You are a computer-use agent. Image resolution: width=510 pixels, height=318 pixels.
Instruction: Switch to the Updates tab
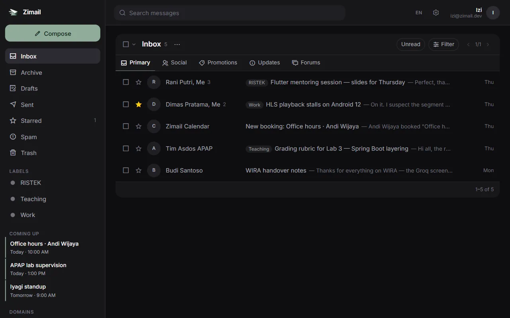pos(265,63)
